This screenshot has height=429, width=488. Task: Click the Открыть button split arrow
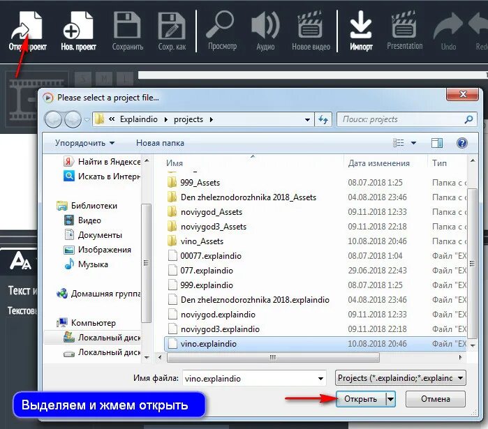[391, 399]
